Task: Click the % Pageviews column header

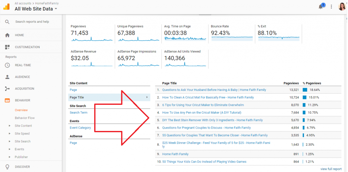Action: click(x=312, y=83)
